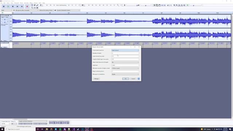This screenshot has height=131, width=233.
Task: Select the Zoom magnifier tool
Action: pos(32,8)
